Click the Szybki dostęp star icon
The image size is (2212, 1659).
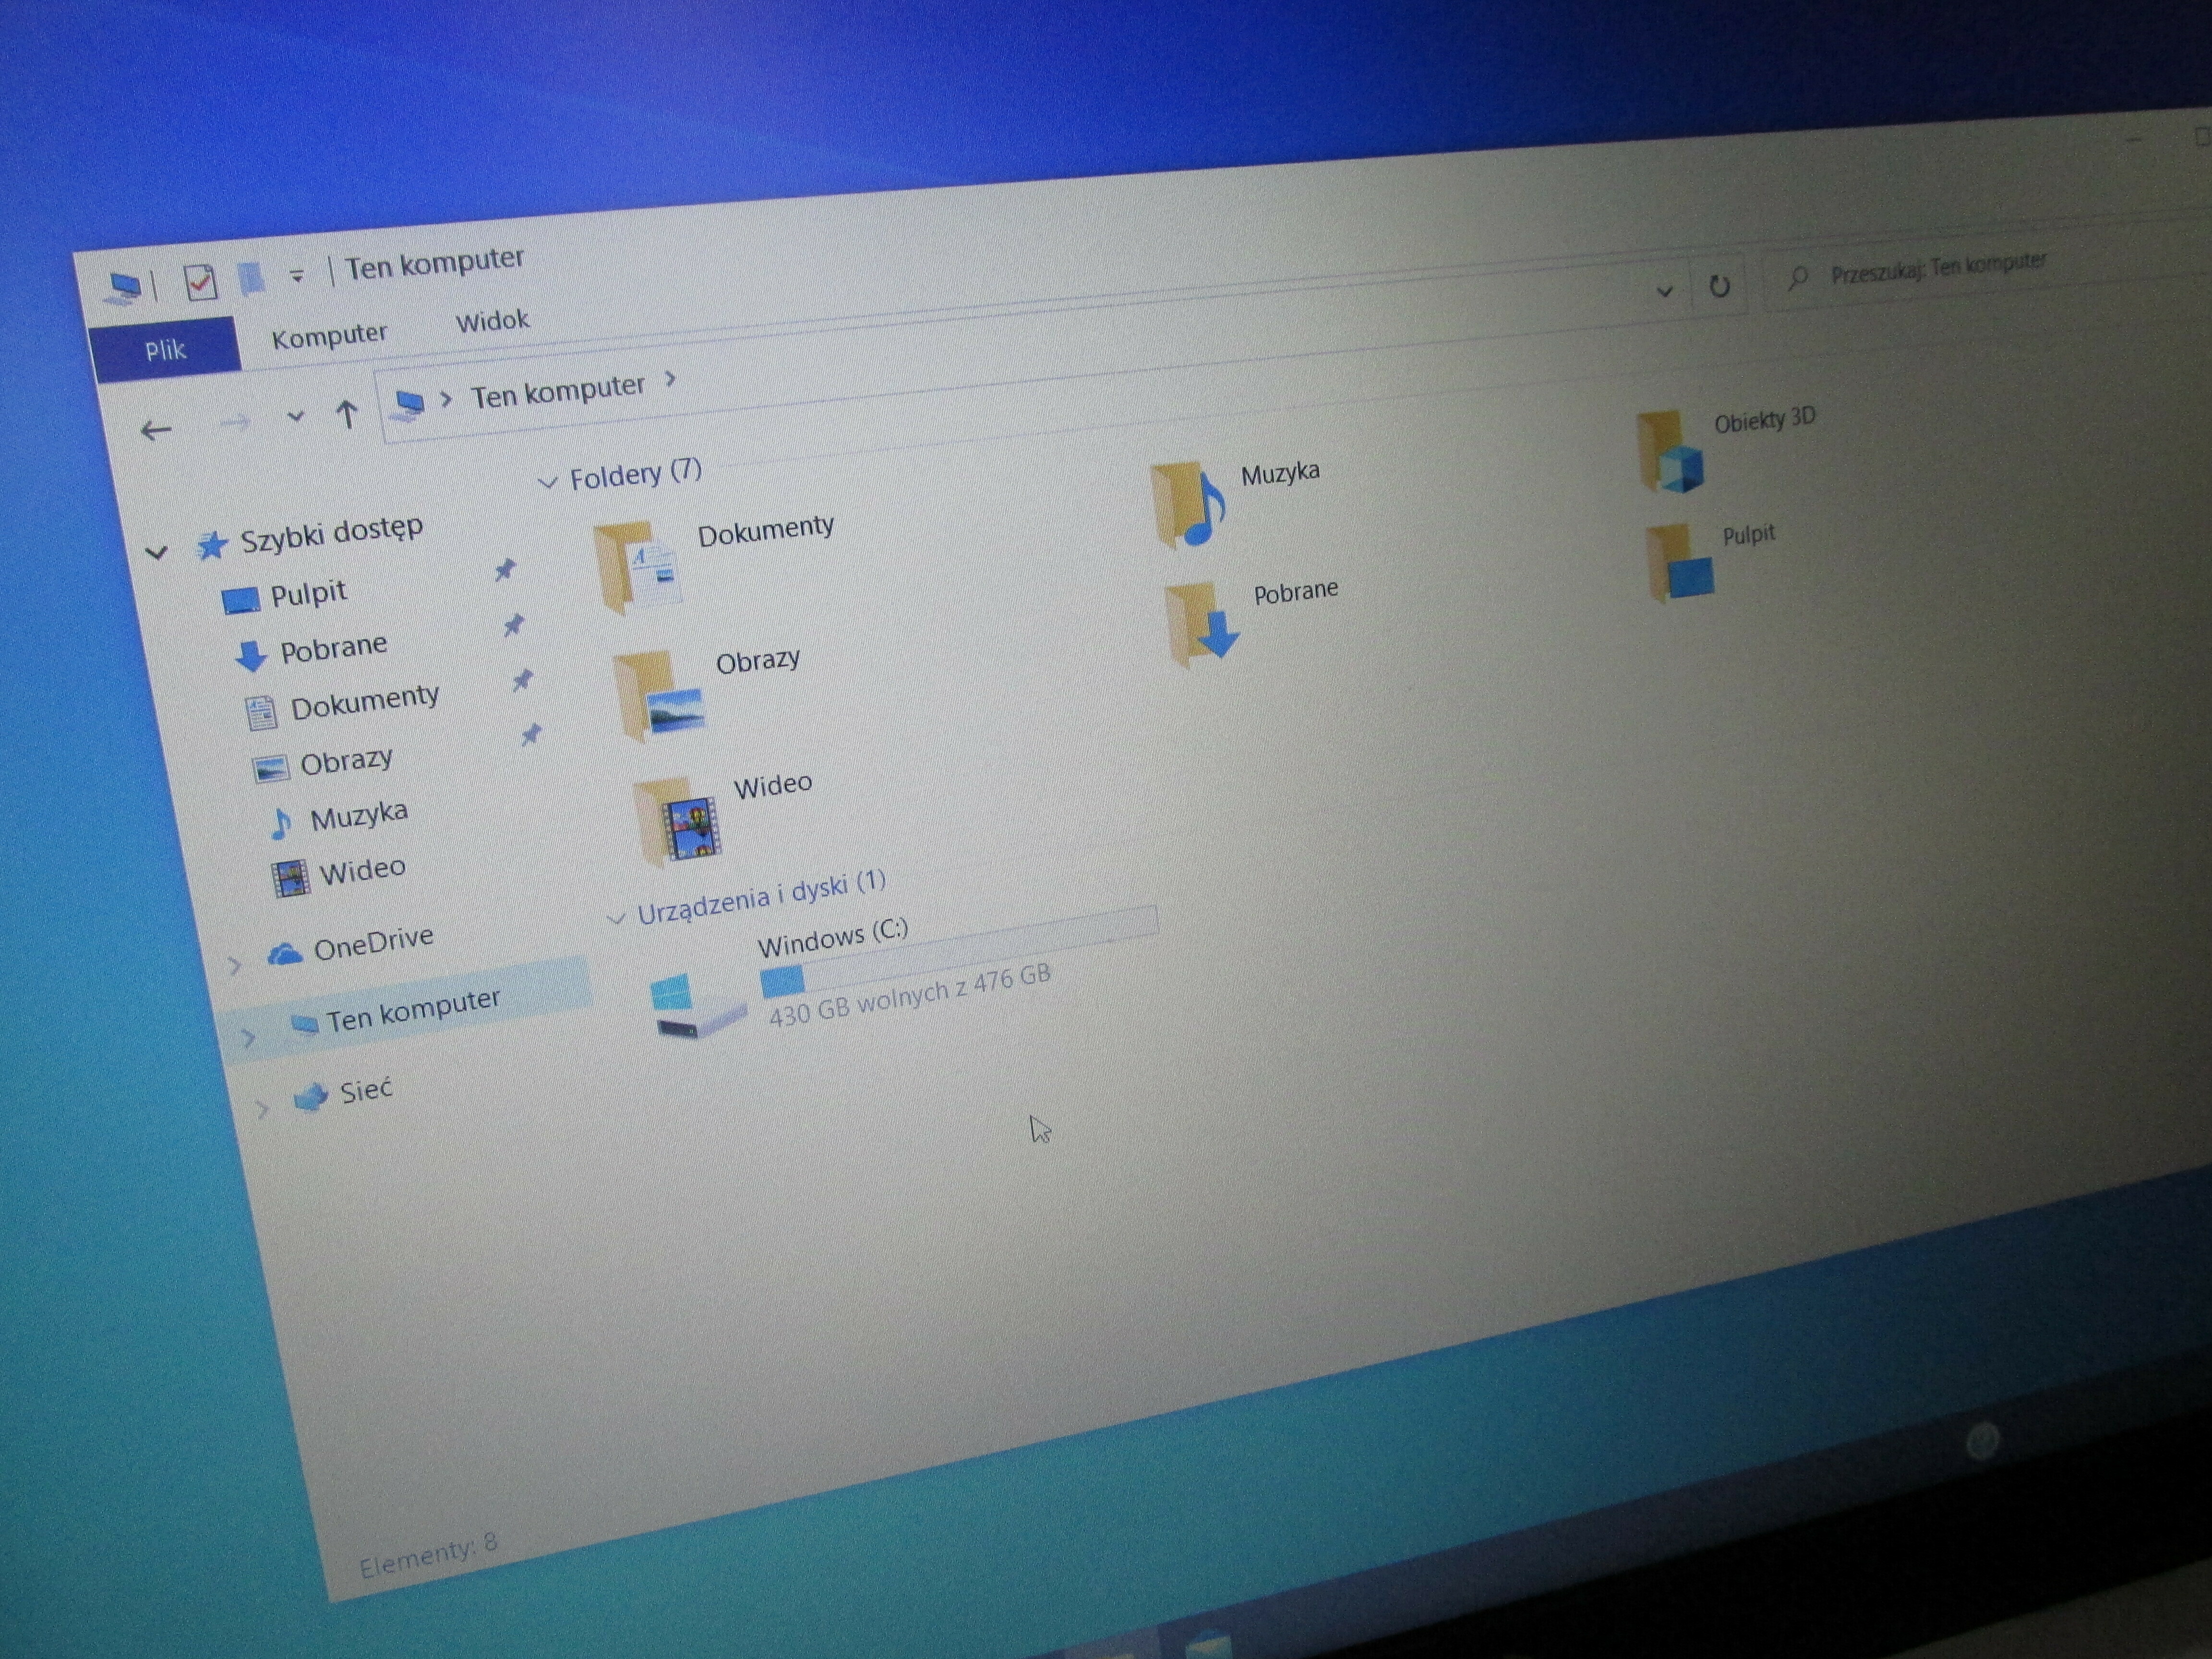click(x=211, y=545)
